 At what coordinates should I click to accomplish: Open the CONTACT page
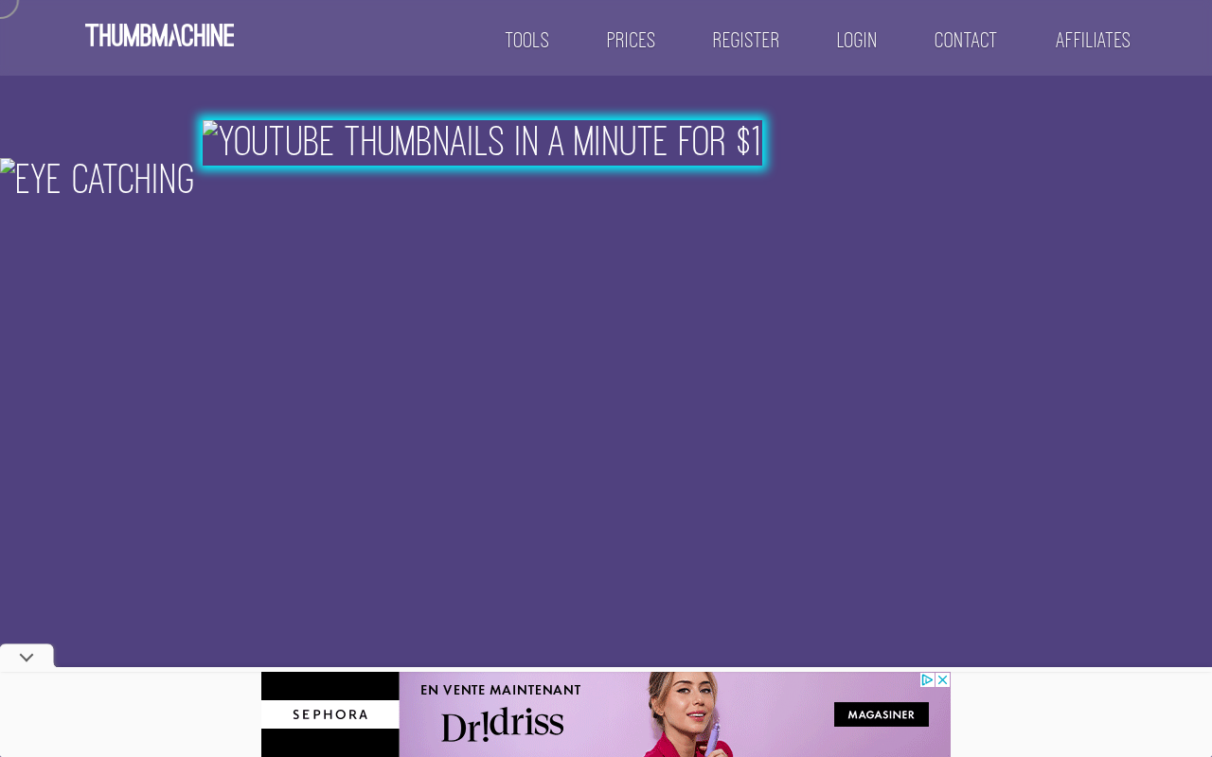click(965, 40)
